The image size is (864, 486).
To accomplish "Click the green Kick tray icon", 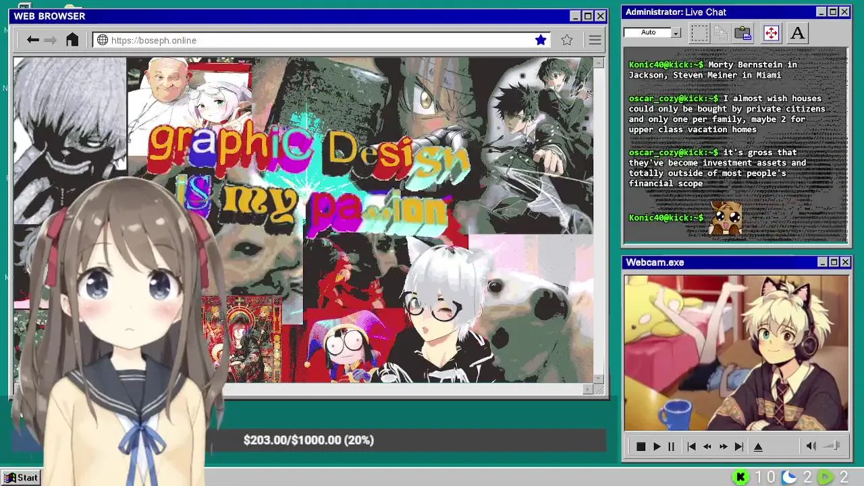I will [x=741, y=478].
